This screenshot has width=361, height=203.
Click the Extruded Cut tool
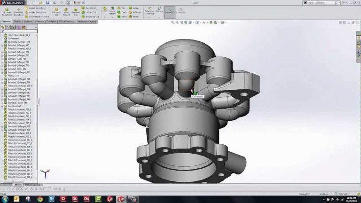pos(56,11)
